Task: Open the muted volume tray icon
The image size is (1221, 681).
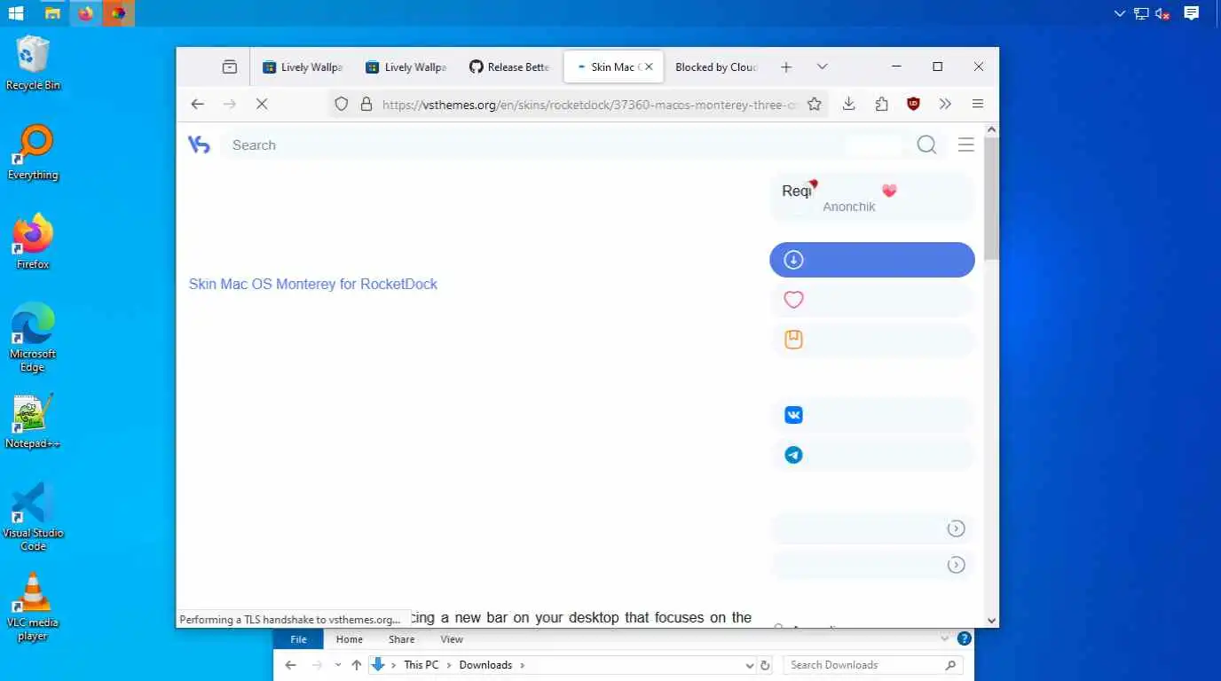Action: (1162, 13)
